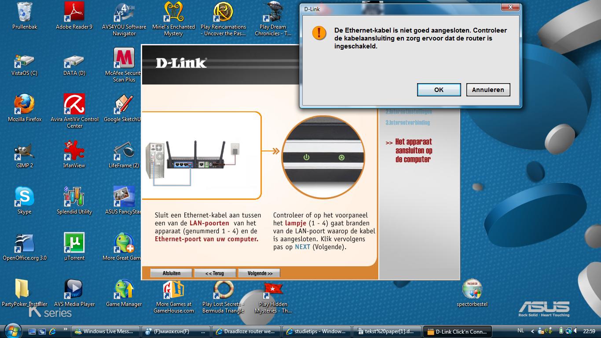Select Miriel's Enchanted Mystery icon

tap(174, 19)
